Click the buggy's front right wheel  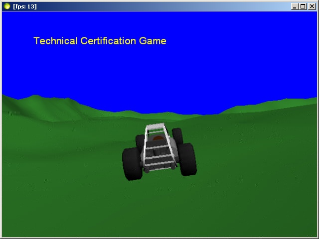click(177, 134)
